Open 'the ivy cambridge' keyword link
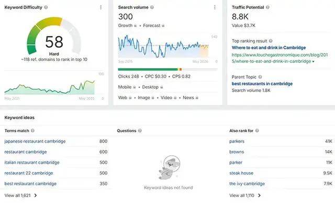The image size is (335, 203). 247,184
